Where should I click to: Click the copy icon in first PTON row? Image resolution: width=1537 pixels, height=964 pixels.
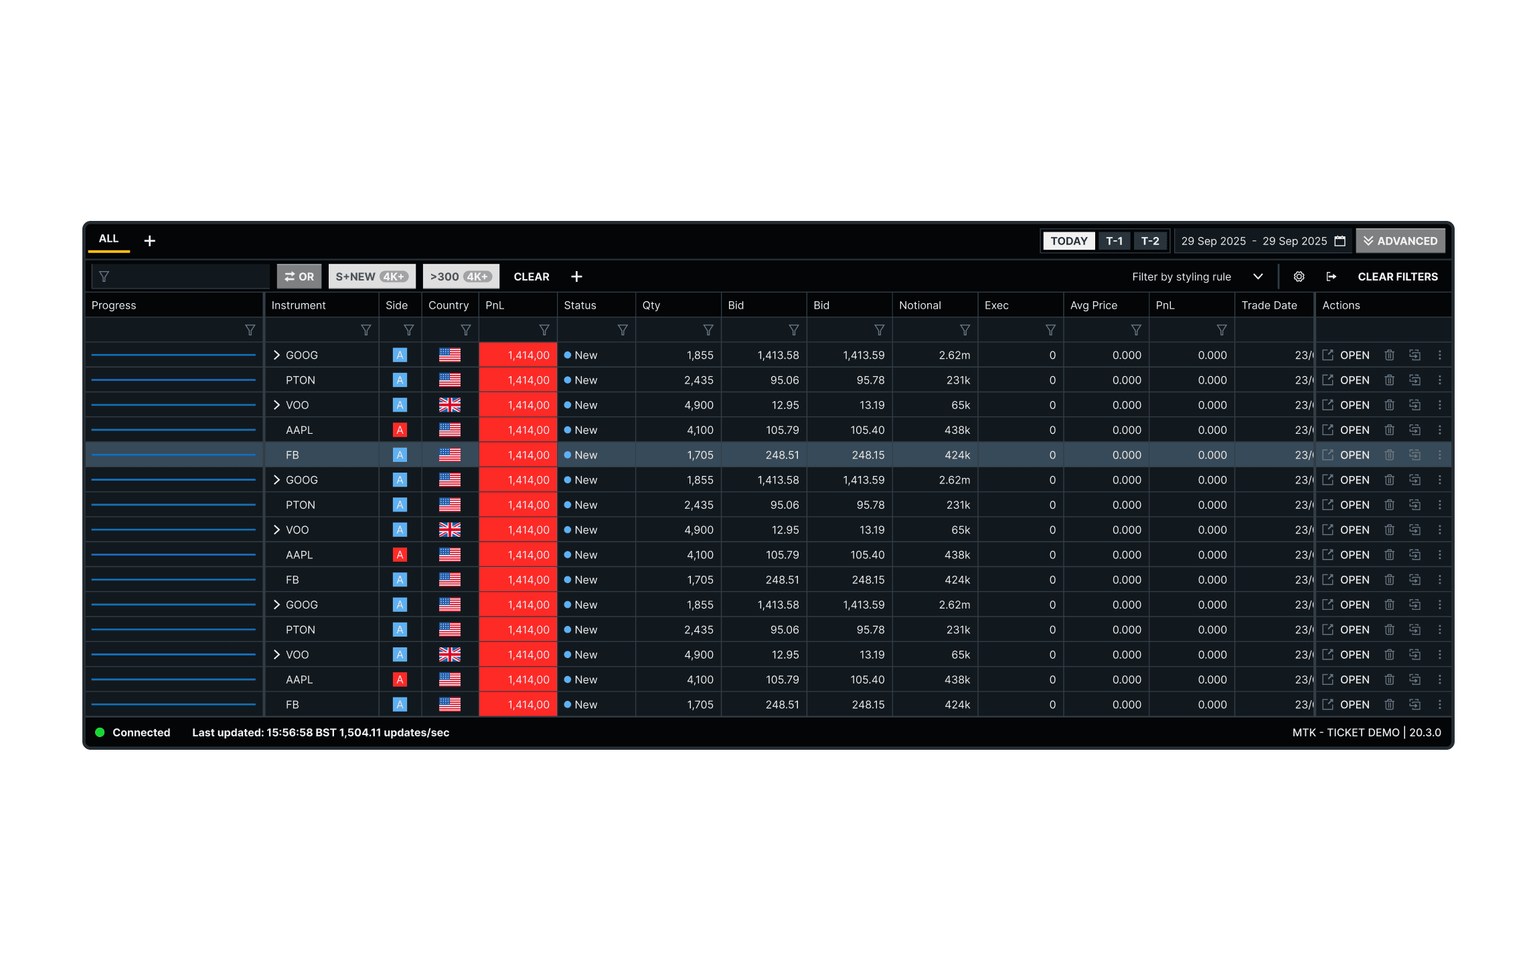pos(1414,380)
